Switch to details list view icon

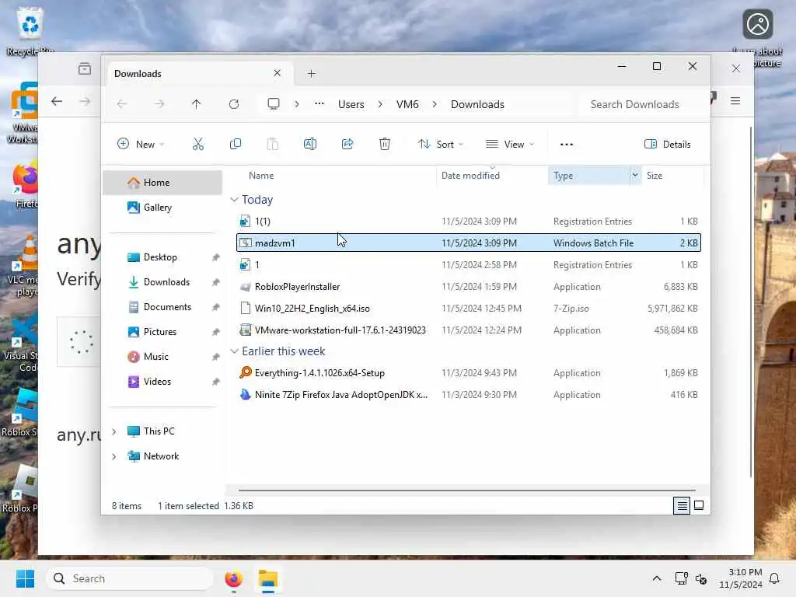(682, 505)
